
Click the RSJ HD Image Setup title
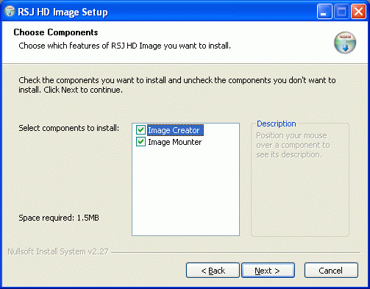[63, 12]
